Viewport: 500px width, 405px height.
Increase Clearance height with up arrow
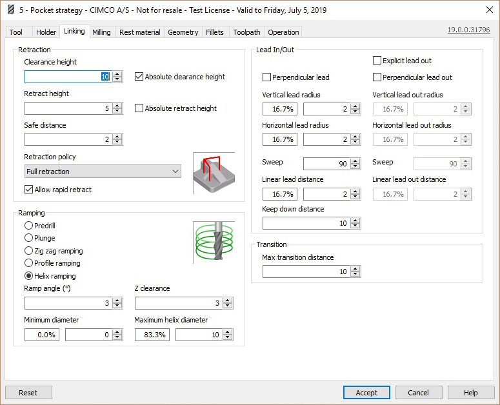click(117, 74)
